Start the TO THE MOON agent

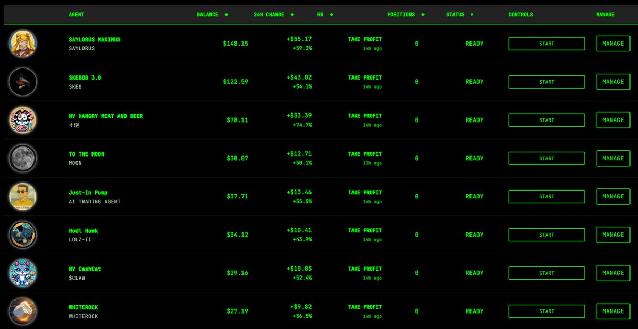547,158
